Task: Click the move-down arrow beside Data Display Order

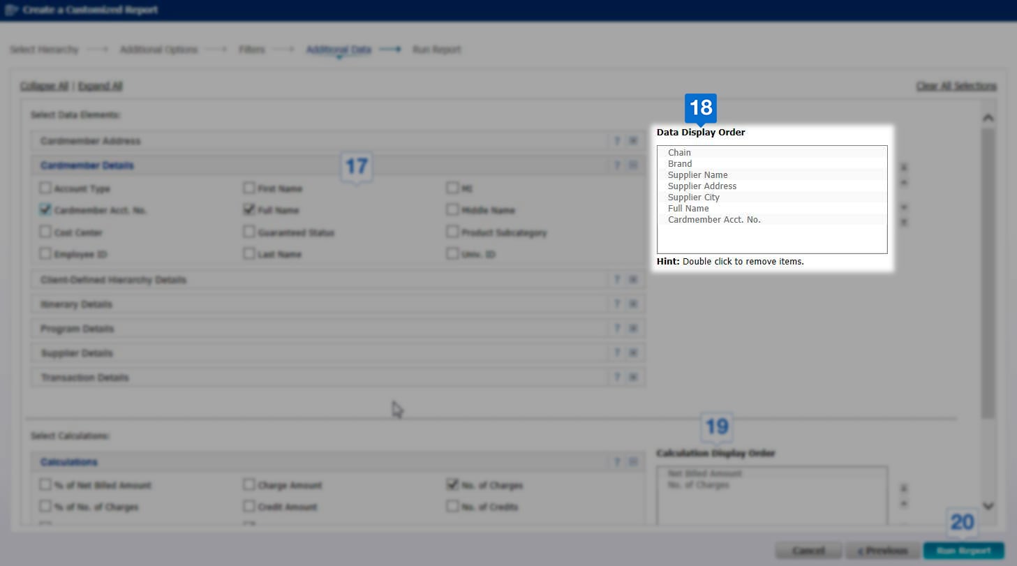Action: tap(903, 207)
